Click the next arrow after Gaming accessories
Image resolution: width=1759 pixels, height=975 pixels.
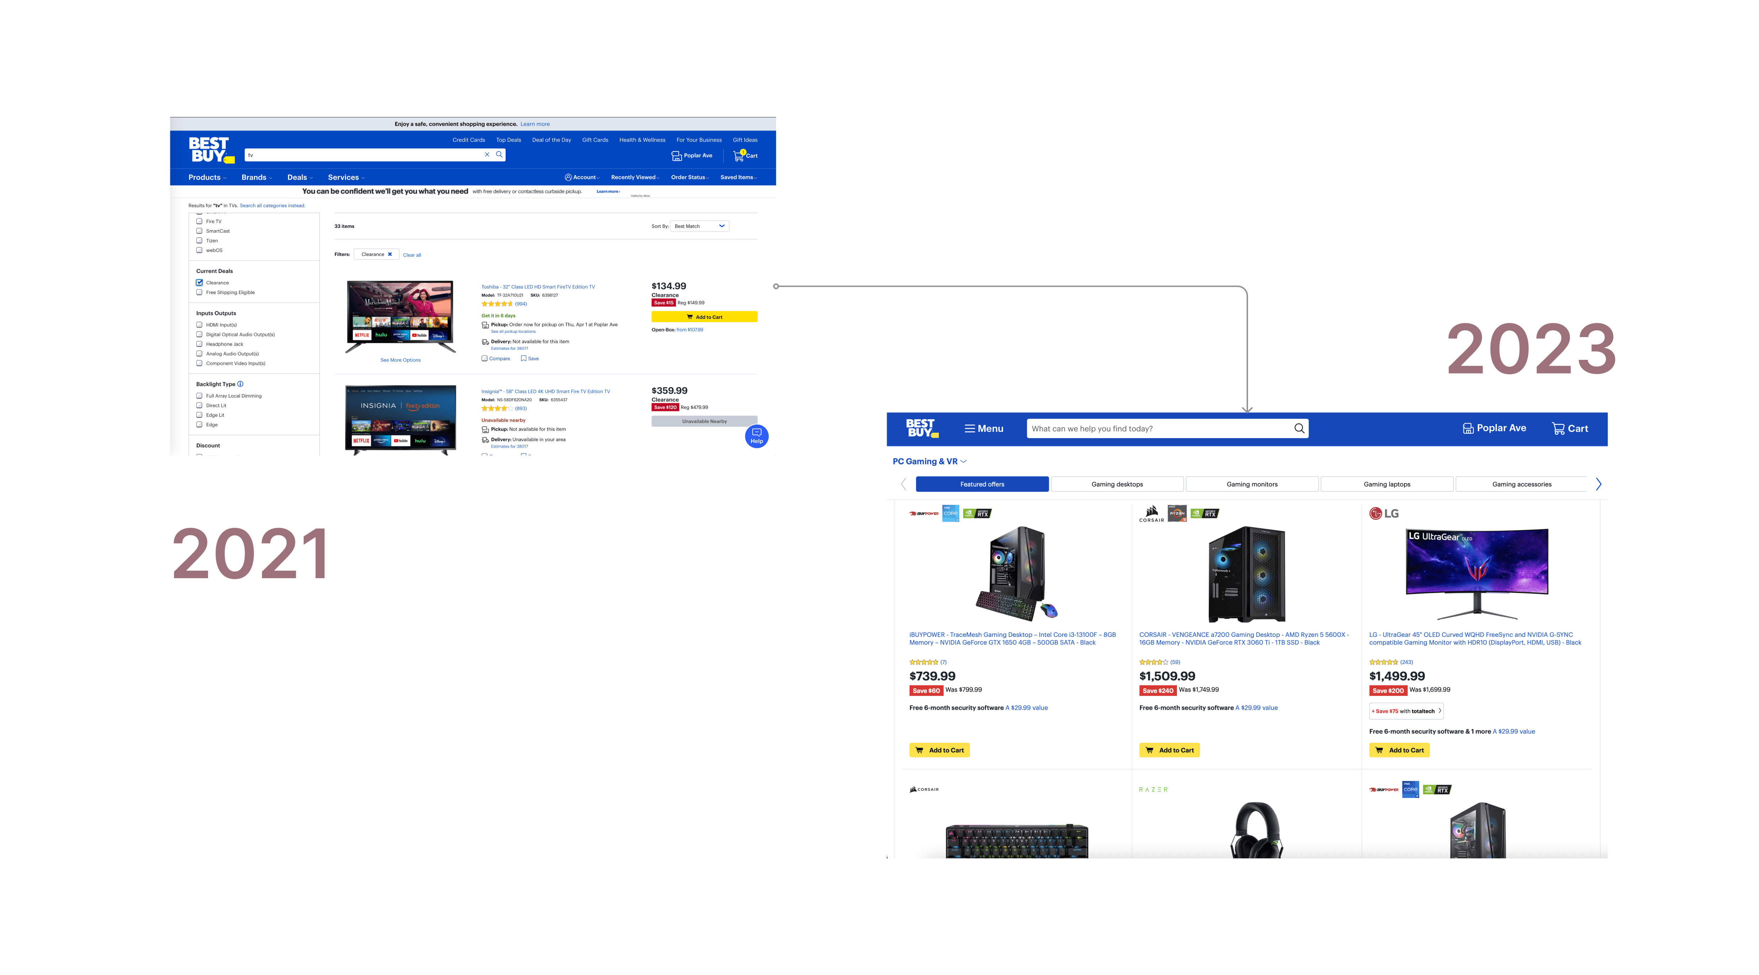point(1599,484)
